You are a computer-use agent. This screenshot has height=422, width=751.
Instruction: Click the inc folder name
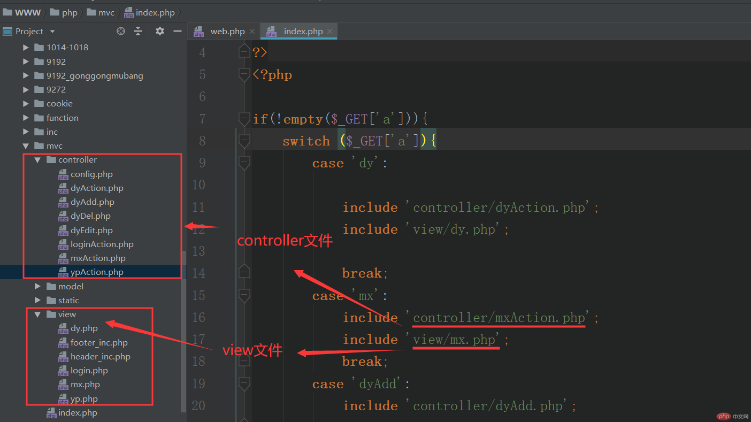pyautogui.click(x=52, y=132)
